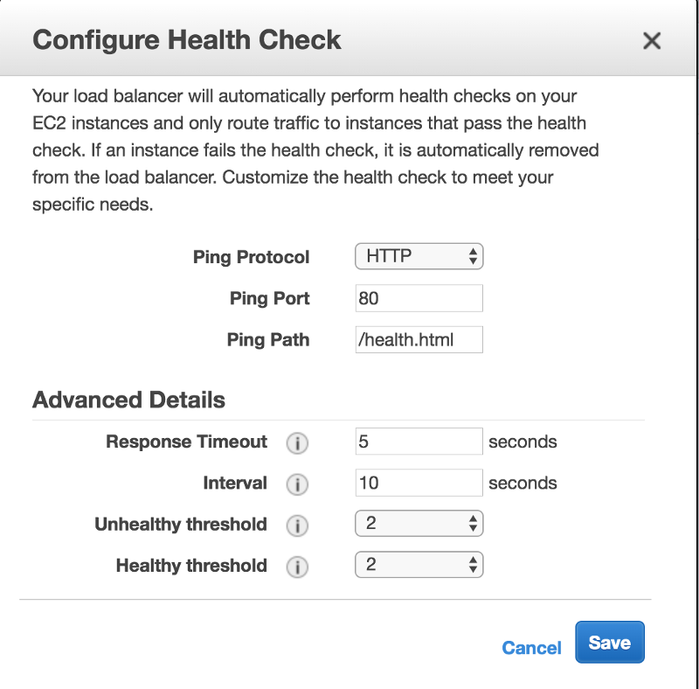Close the Configure Health Check dialog
The height and width of the screenshot is (689, 699).
pos(652,40)
